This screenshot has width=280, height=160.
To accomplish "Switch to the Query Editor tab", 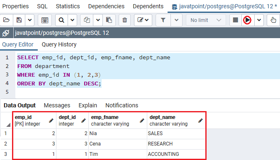I will (18, 44).
